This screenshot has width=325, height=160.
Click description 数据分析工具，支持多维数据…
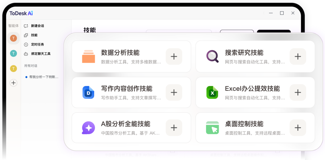click(x=131, y=62)
